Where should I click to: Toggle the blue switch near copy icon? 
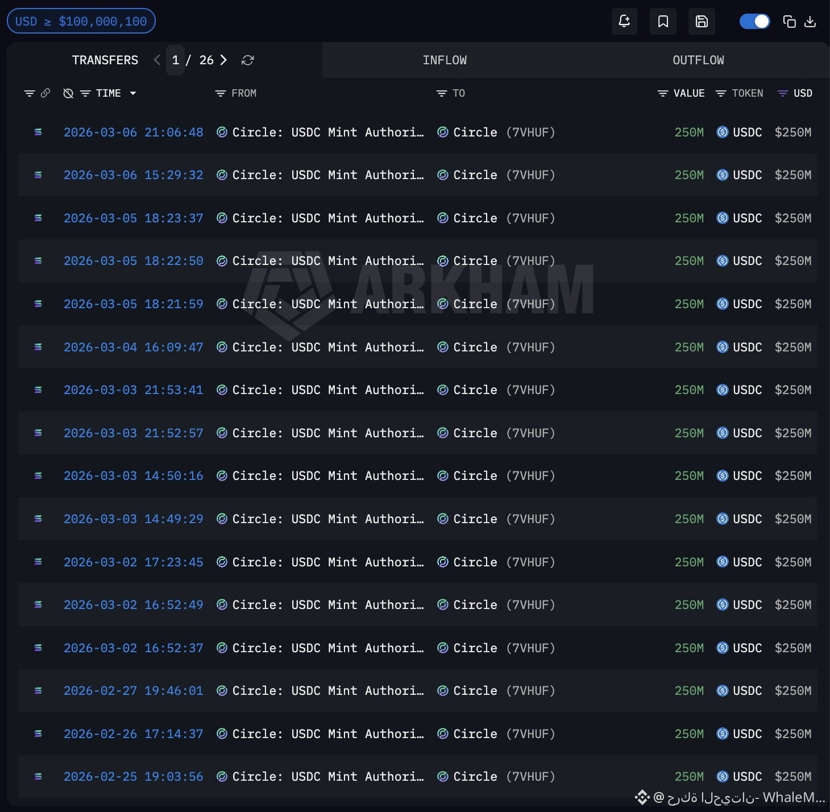pyautogui.click(x=754, y=22)
